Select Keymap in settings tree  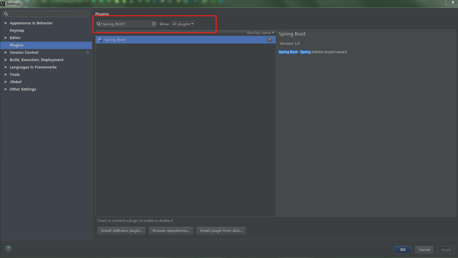click(x=17, y=30)
